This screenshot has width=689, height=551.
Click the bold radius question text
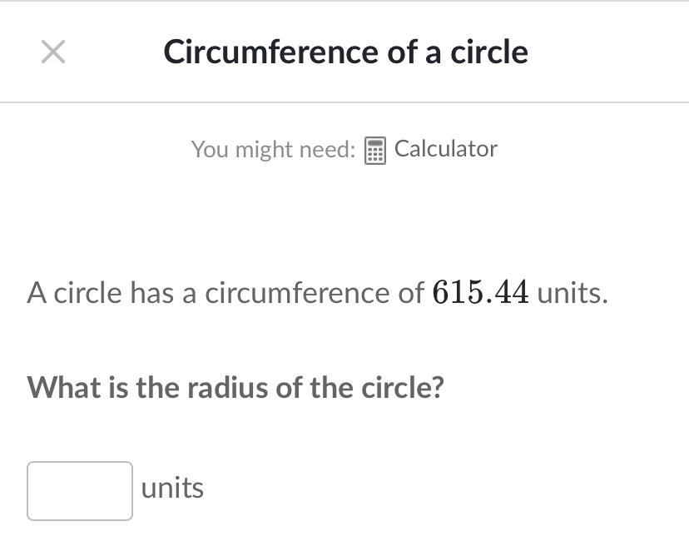pyautogui.click(x=235, y=387)
